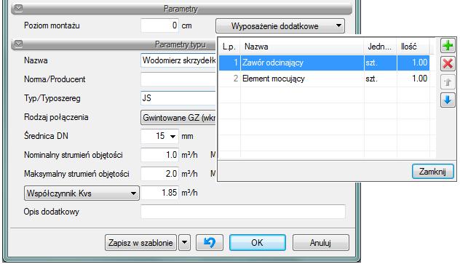
Task: Click the blue undo arrow button
Action: point(210,243)
